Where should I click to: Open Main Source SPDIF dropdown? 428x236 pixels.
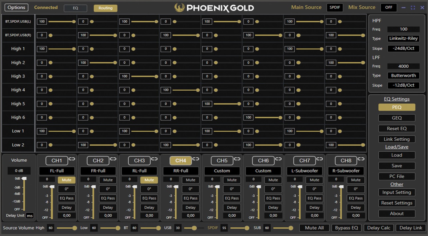335,7
